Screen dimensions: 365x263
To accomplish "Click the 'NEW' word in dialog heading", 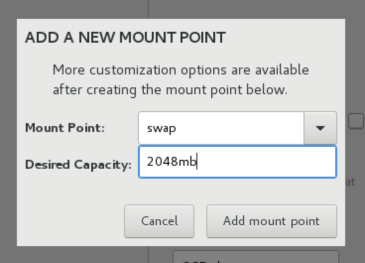I will click(97, 38).
